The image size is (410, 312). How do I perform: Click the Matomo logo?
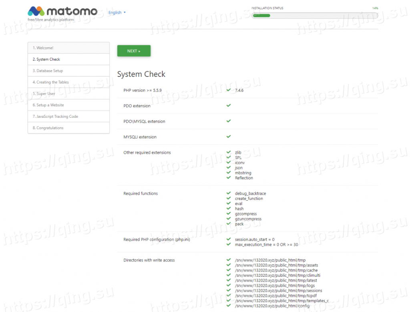click(62, 12)
